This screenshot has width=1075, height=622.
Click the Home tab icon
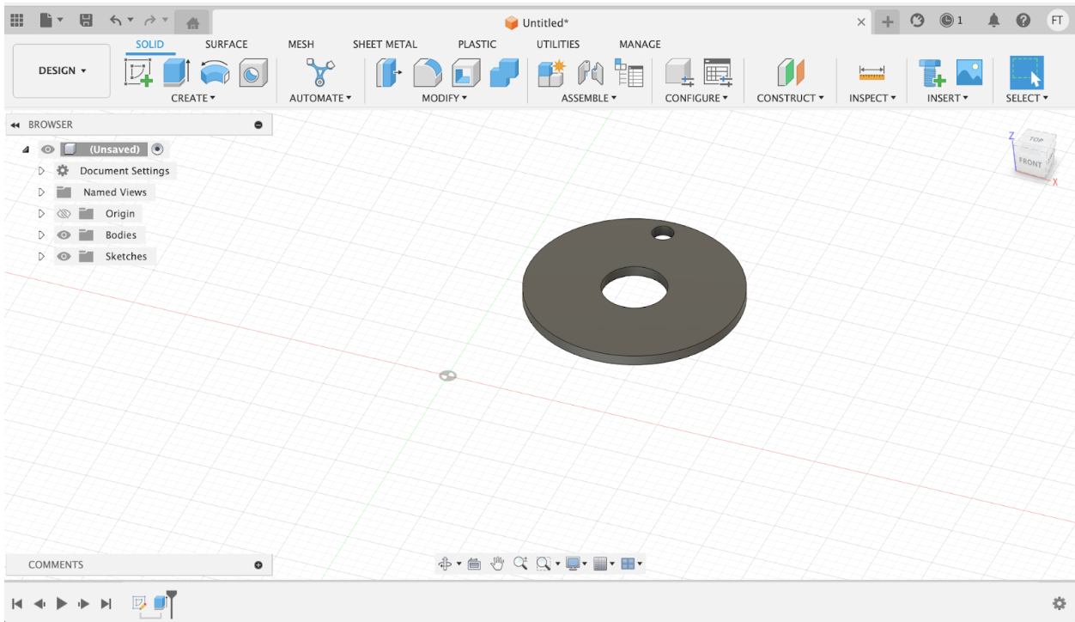pos(193,23)
